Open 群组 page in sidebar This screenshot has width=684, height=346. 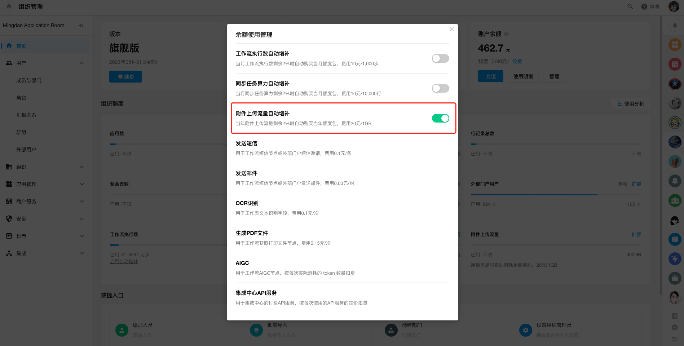tap(21, 132)
